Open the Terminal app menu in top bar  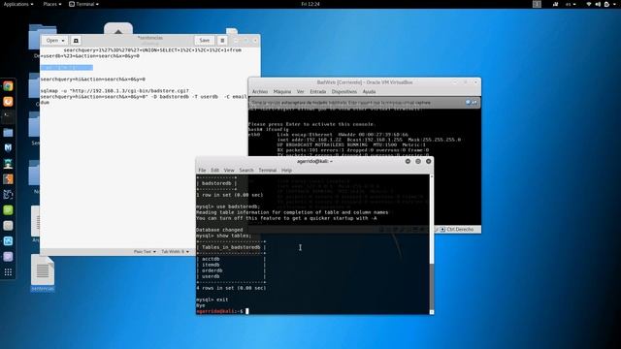[x=83, y=4]
